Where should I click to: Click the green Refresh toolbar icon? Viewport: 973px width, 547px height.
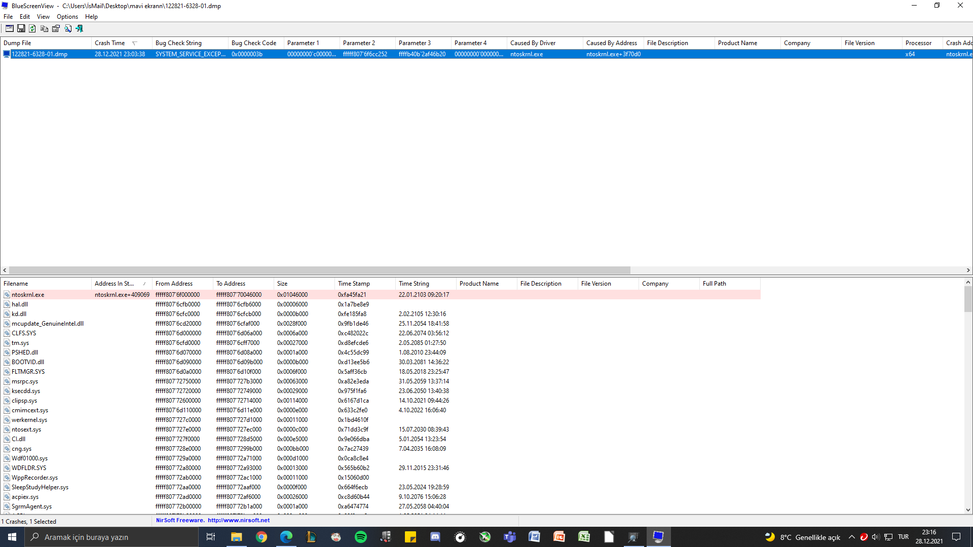coord(32,29)
